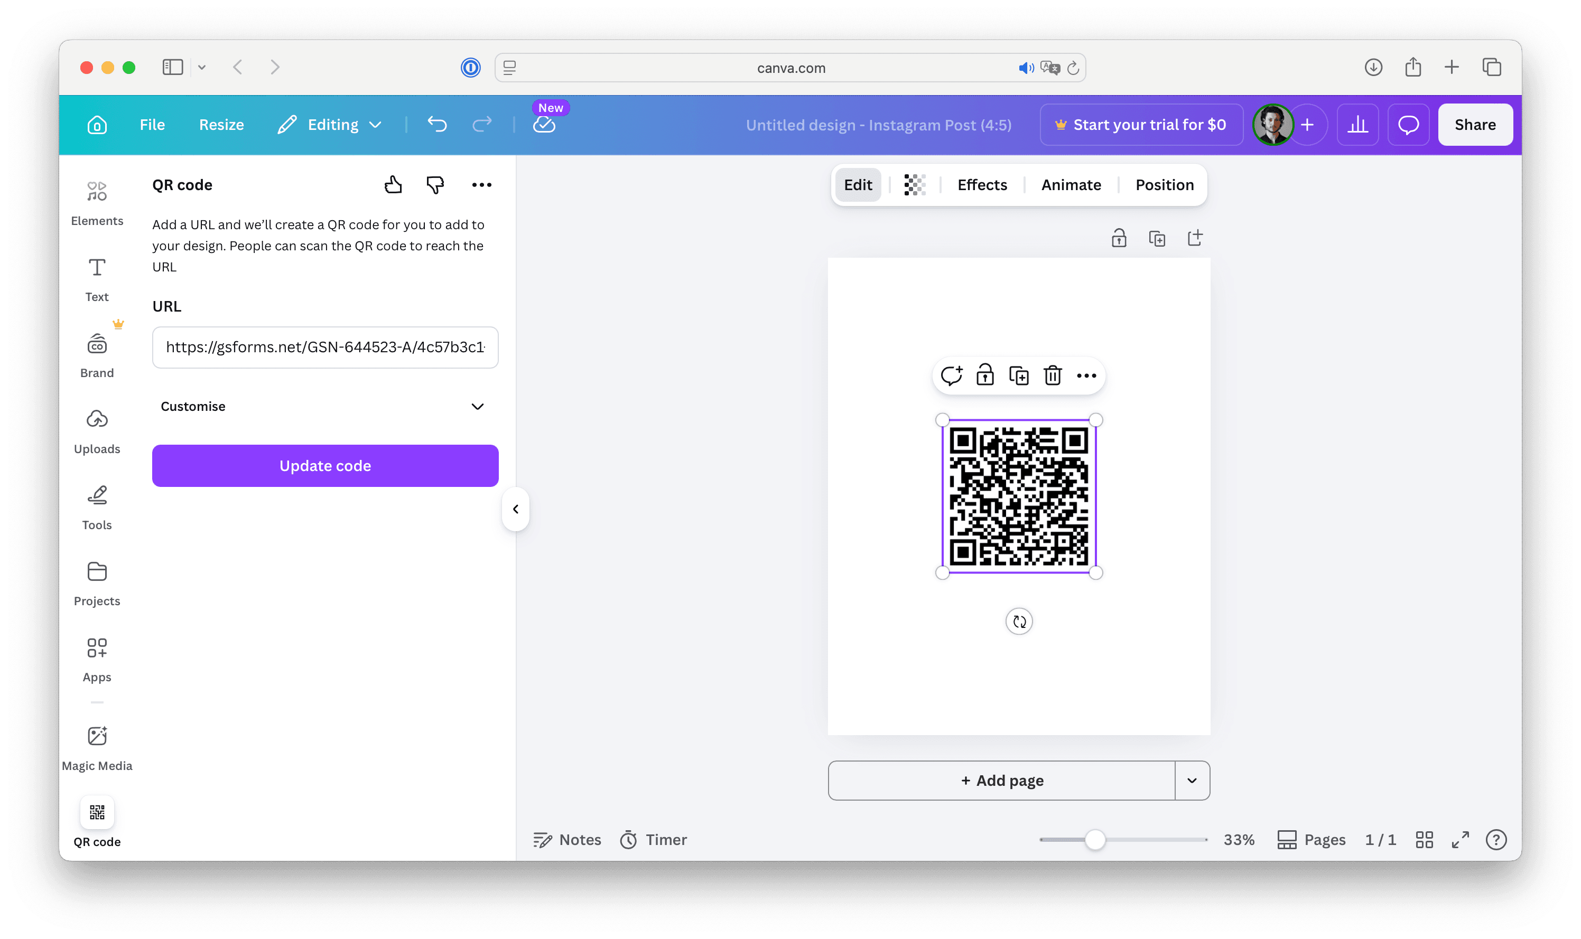The image size is (1581, 939).
Task: Start your trial for $0
Action: [1141, 125]
